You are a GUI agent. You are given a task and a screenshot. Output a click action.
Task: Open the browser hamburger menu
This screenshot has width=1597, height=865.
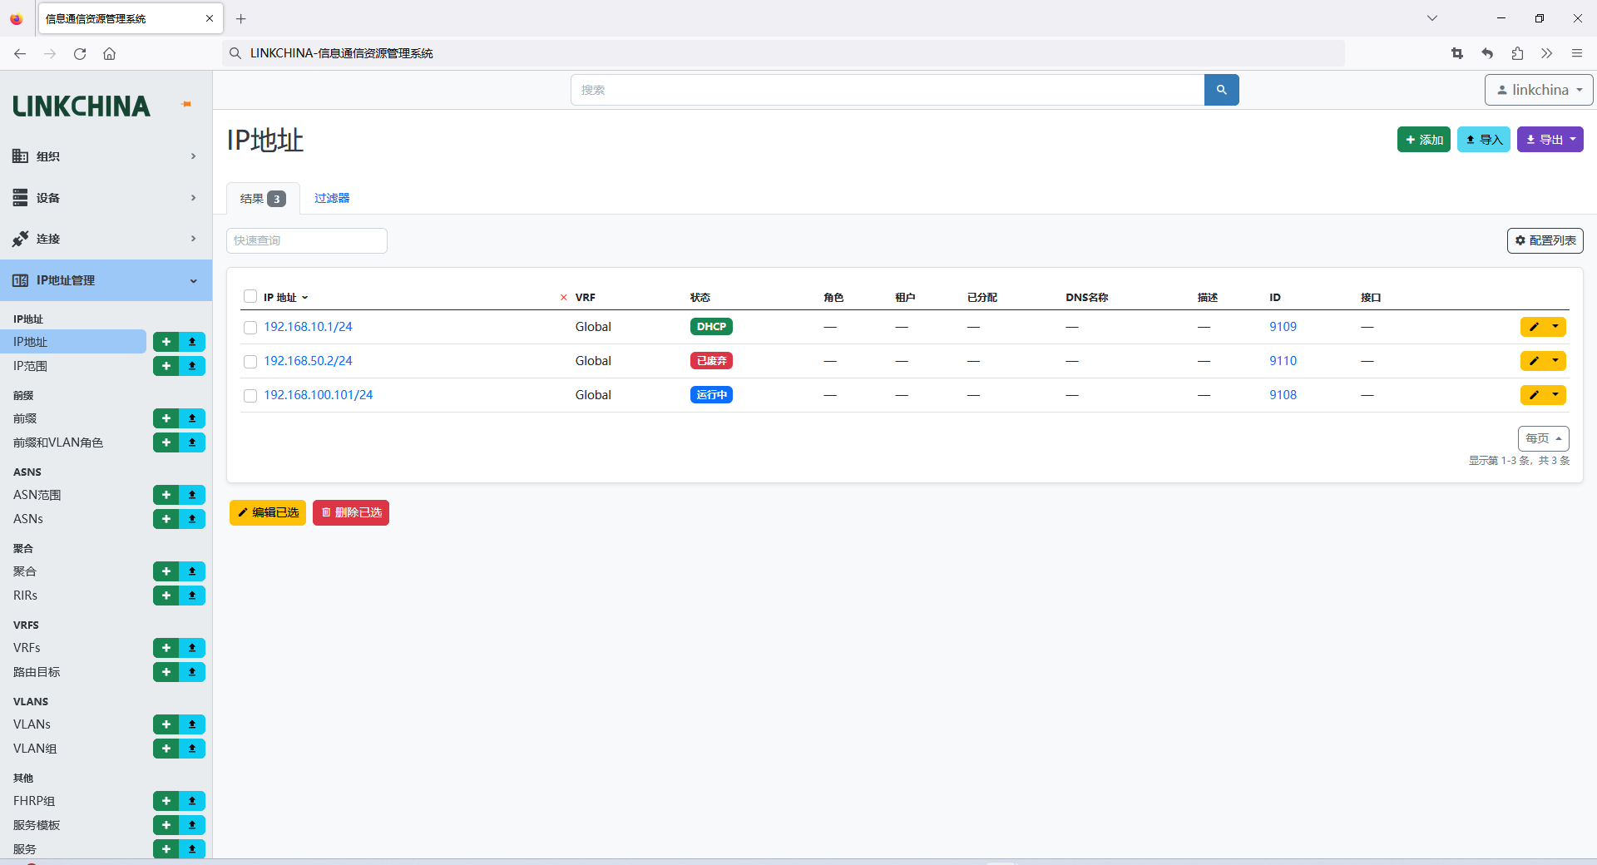(x=1576, y=53)
